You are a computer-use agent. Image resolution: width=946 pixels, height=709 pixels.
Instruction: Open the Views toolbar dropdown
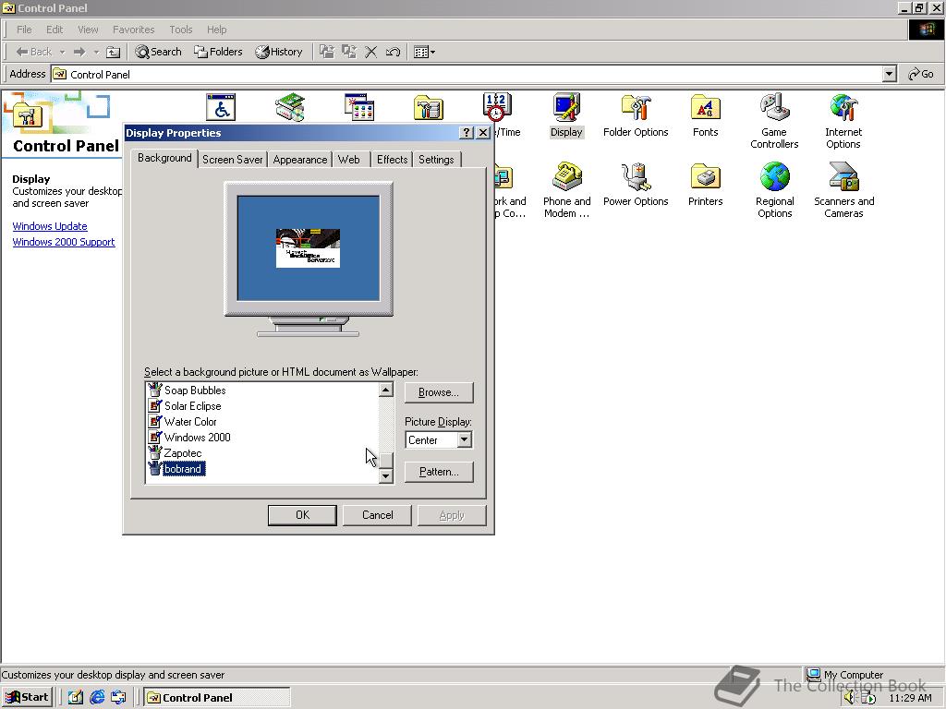pos(424,52)
